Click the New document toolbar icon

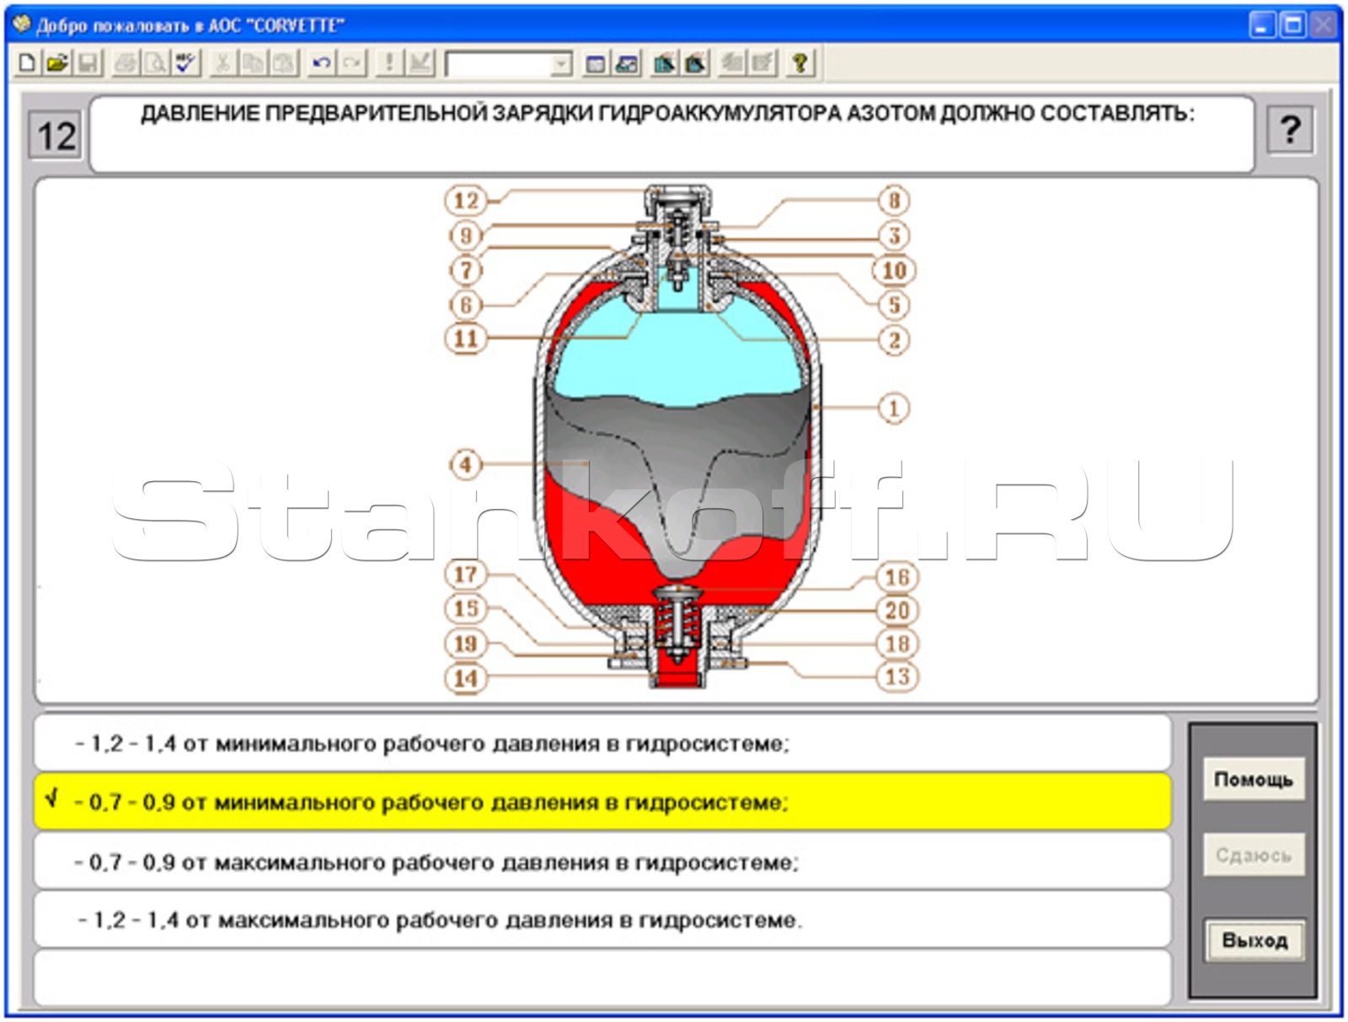tap(28, 63)
